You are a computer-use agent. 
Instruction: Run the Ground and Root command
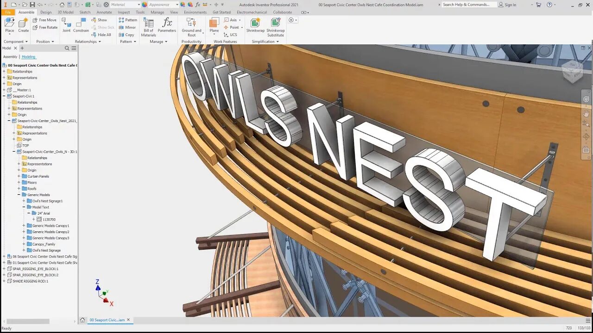pyautogui.click(x=191, y=27)
